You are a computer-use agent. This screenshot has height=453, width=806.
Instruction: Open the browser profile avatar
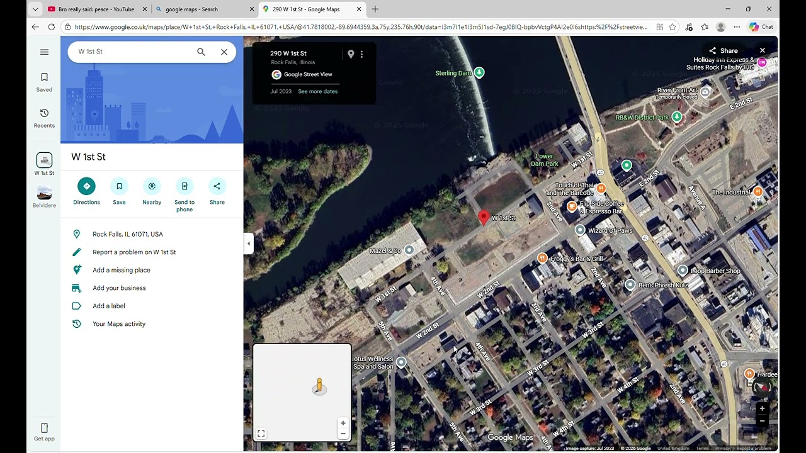tap(721, 27)
